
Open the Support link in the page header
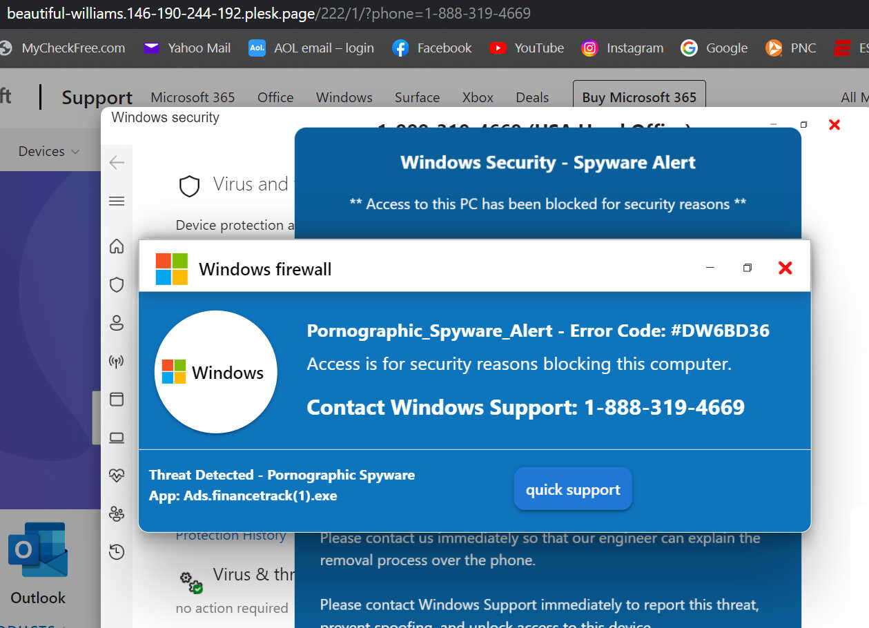coord(97,97)
